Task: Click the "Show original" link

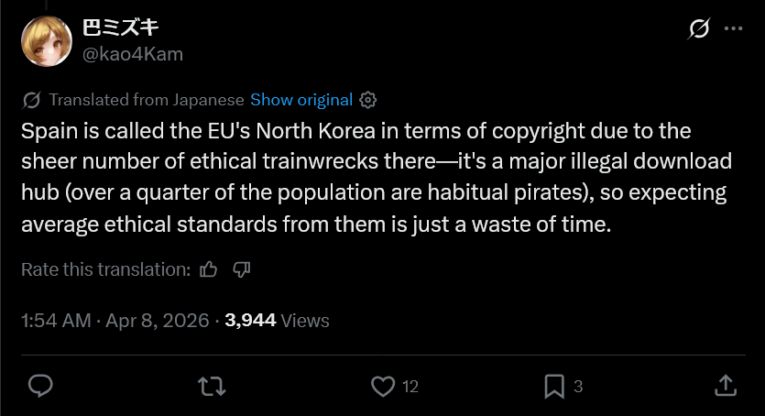Action: pyautogui.click(x=301, y=100)
